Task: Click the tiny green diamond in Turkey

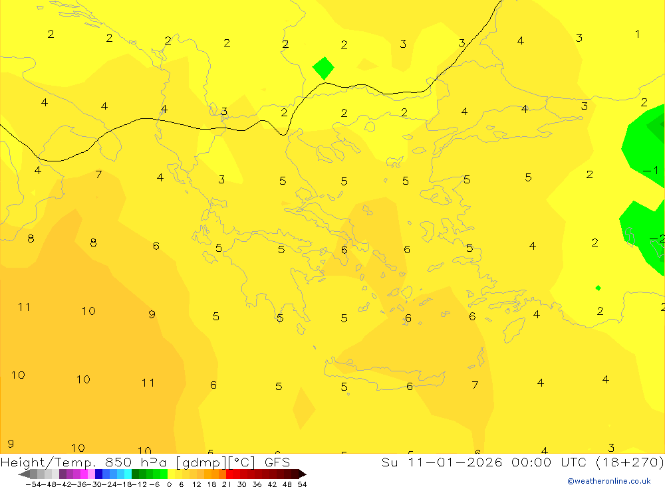Action: pyautogui.click(x=598, y=288)
